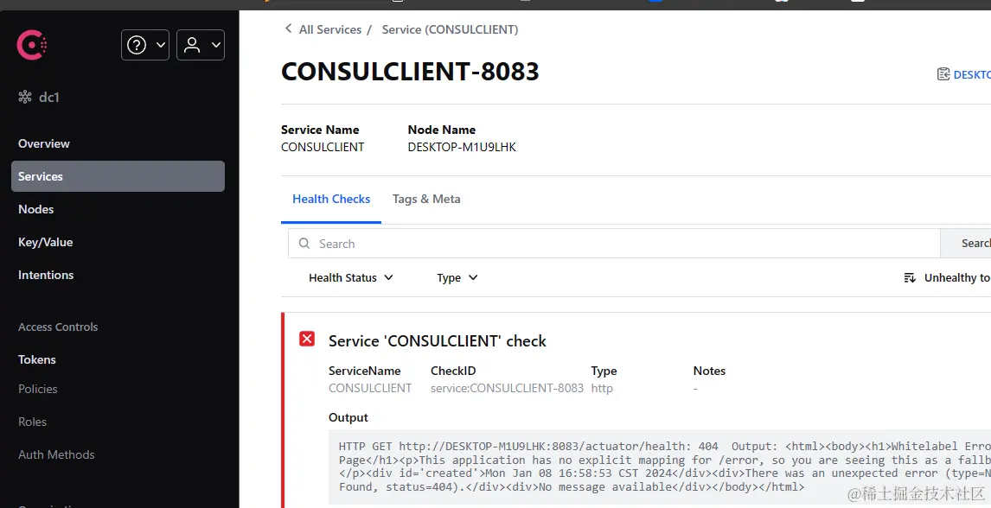Viewport: 991px width, 508px height.
Task: Click the dc1 datacenter label
Action: (49, 97)
